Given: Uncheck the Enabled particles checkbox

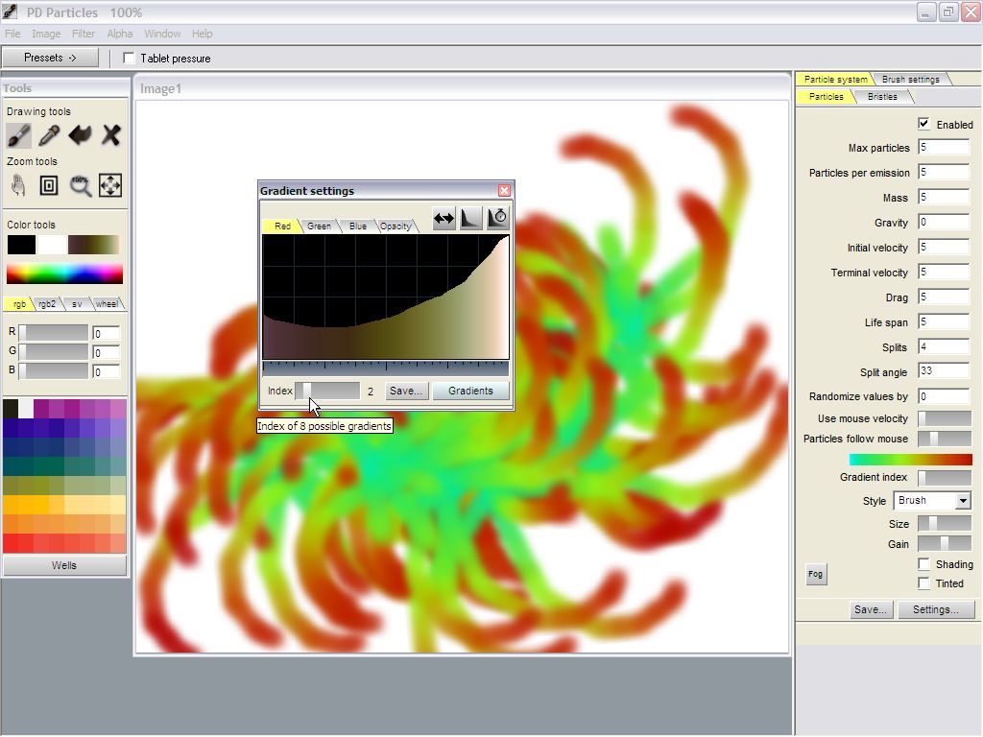Looking at the screenshot, I should click(923, 124).
